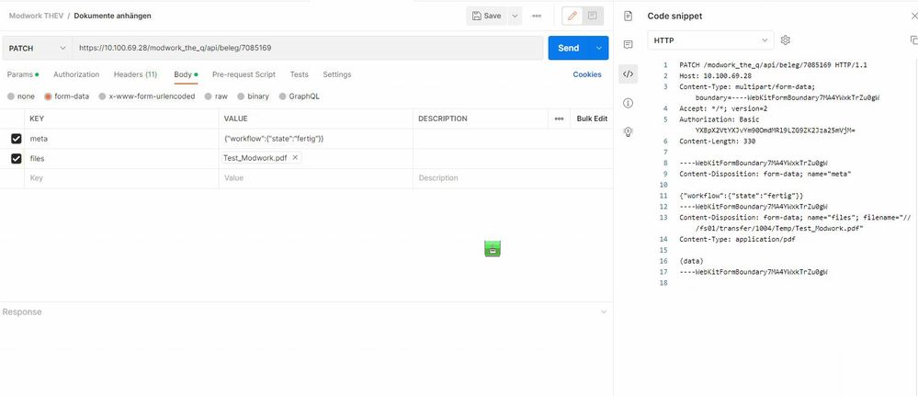
Task: Click the Bulk Edit button
Action: [592, 119]
